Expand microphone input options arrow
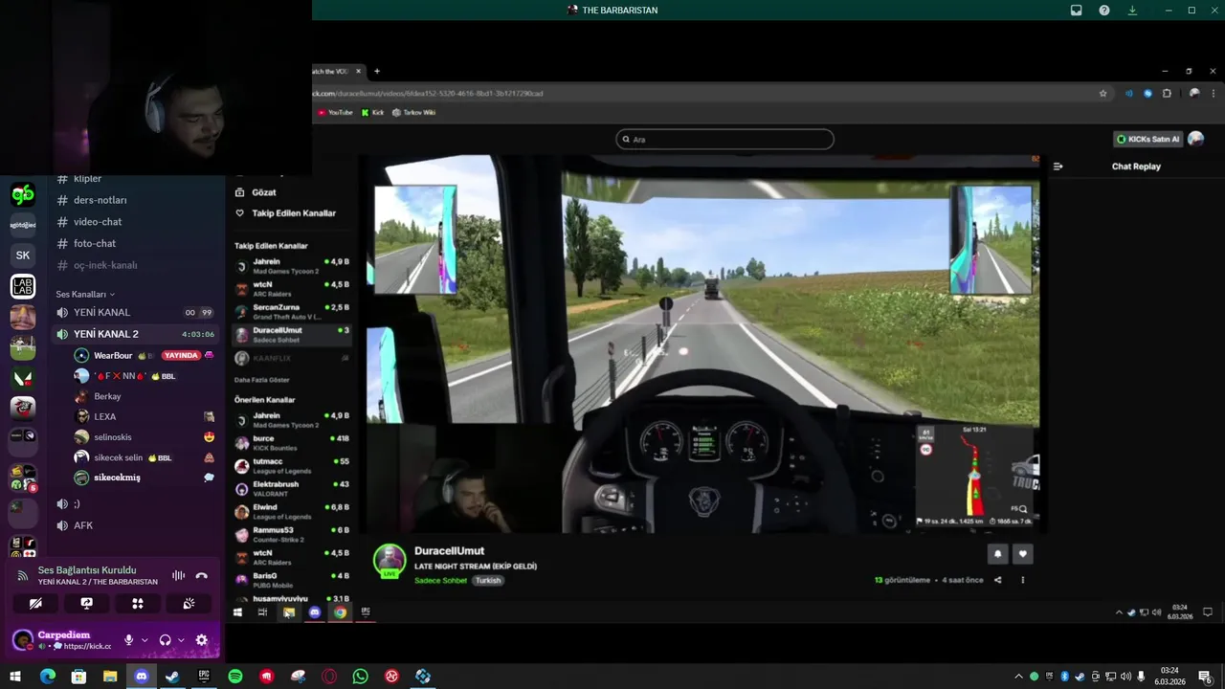1225x689 pixels. 145,640
